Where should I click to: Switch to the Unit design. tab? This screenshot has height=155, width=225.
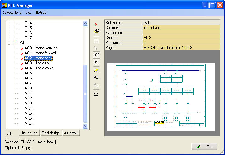tap(29, 133)
